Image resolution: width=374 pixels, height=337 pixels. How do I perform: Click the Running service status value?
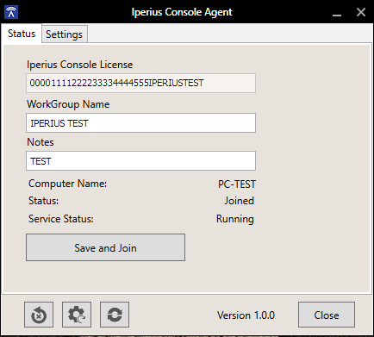click(x=235, y=219)
